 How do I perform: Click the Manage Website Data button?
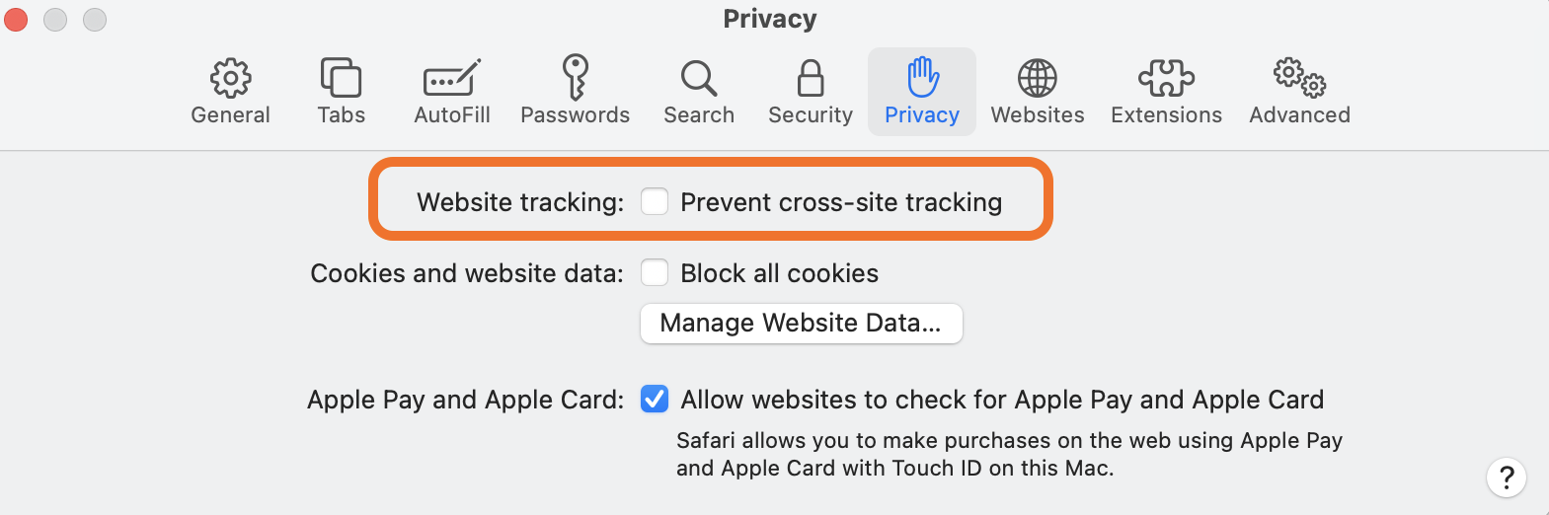[801, 323]
